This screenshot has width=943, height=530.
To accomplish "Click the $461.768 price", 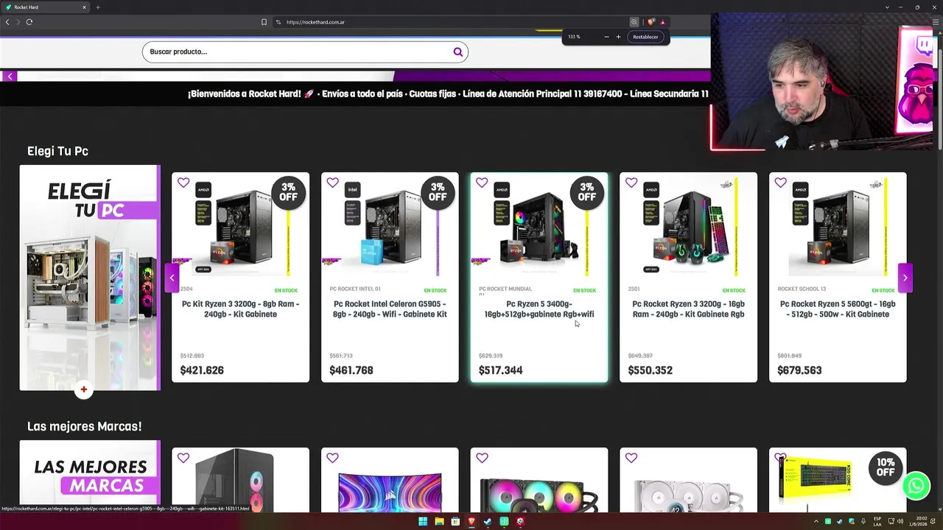I will (351, 370).
